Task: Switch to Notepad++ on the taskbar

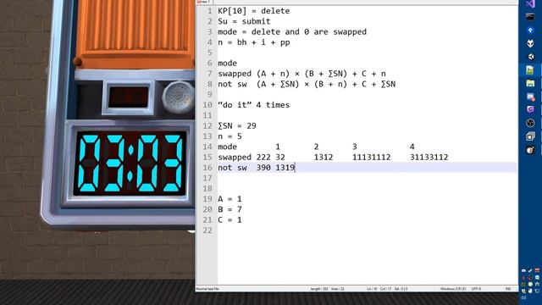Action: [x=530, y=69]
